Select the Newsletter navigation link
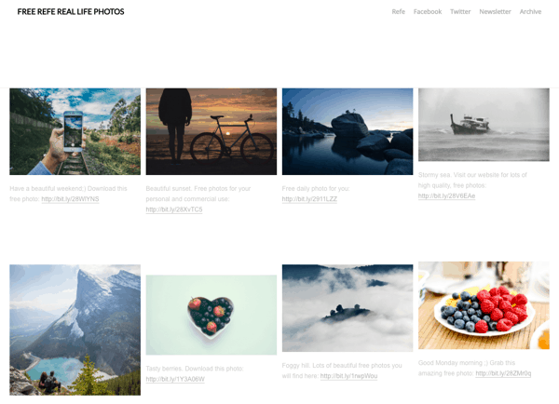Image resolution: width=559 pixels, height=404 pixels. (495, 12)
